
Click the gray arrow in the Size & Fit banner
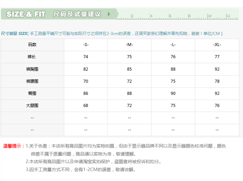coord(109,14)
